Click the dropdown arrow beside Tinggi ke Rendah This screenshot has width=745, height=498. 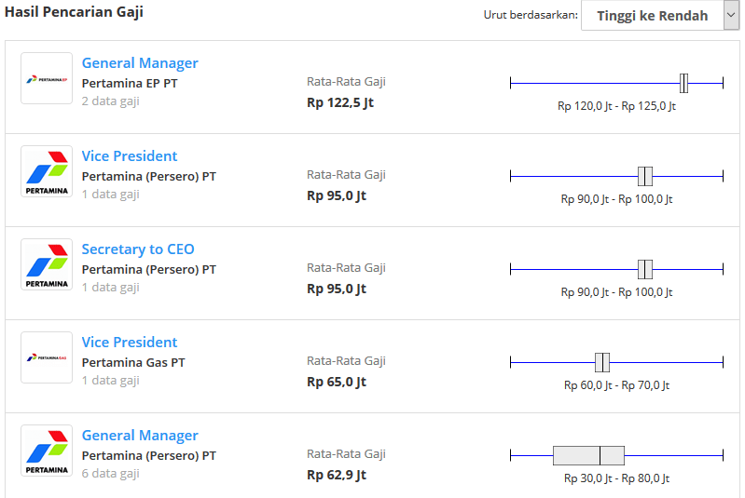click(731, 16)
